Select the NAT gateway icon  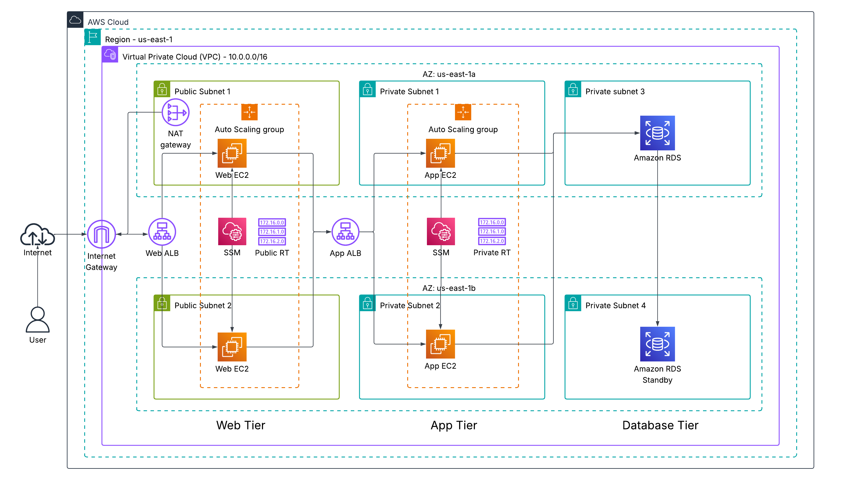175,112
